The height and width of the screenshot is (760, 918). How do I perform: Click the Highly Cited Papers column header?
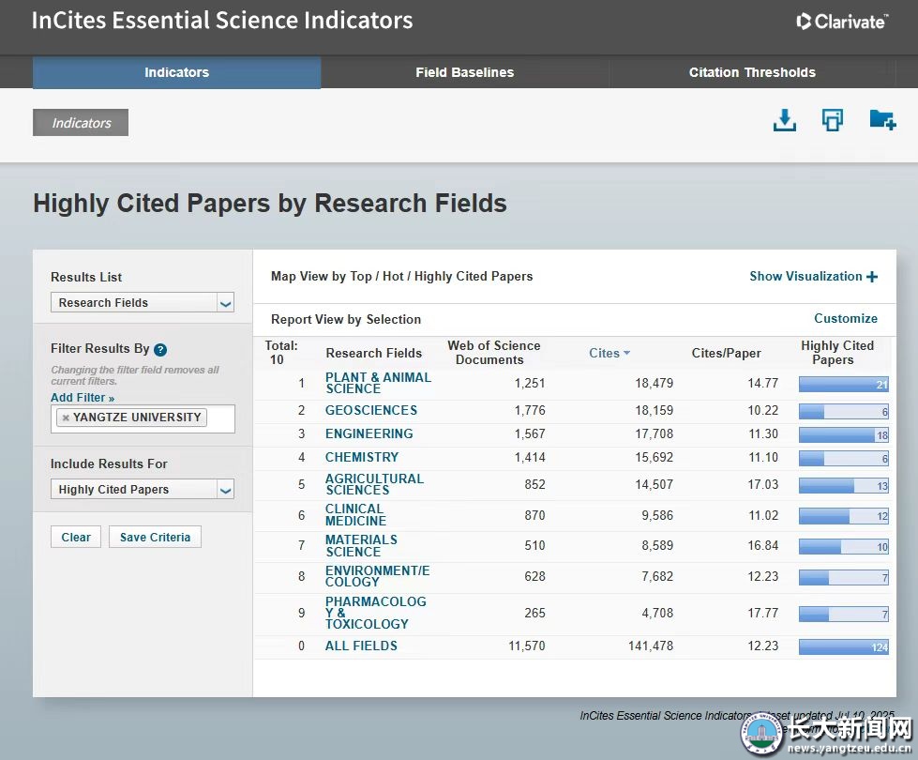point(837,353)
